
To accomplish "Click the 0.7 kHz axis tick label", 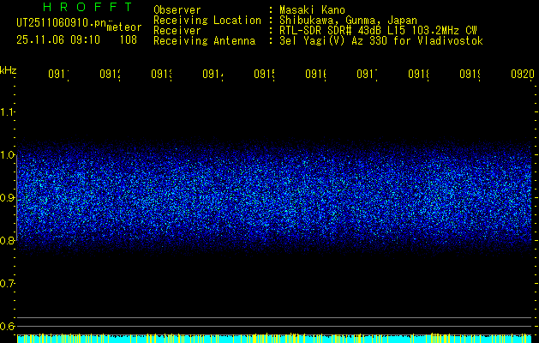I will point(8,284).
